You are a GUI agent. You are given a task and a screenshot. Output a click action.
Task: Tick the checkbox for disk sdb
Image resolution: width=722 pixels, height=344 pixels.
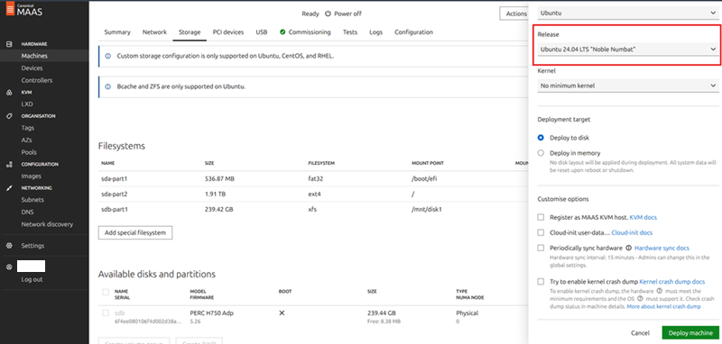(x=106, y=312)
